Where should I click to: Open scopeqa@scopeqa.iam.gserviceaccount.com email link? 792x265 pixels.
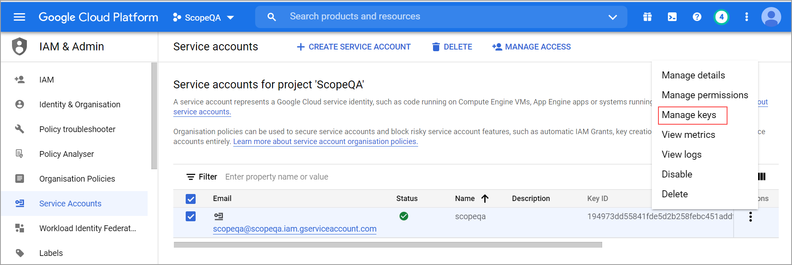coord(294,229)
